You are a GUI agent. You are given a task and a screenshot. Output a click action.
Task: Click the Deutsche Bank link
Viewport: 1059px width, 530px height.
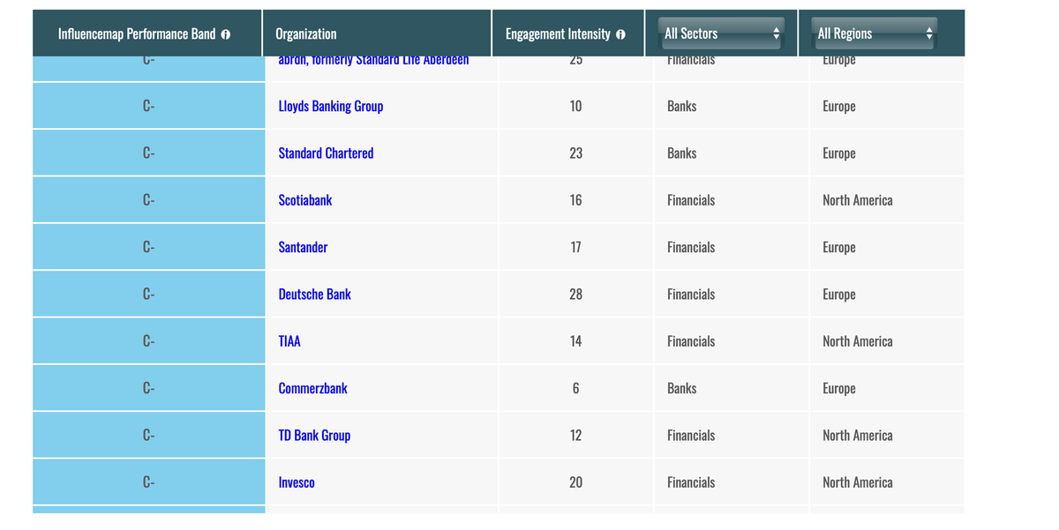click(314, 294)
